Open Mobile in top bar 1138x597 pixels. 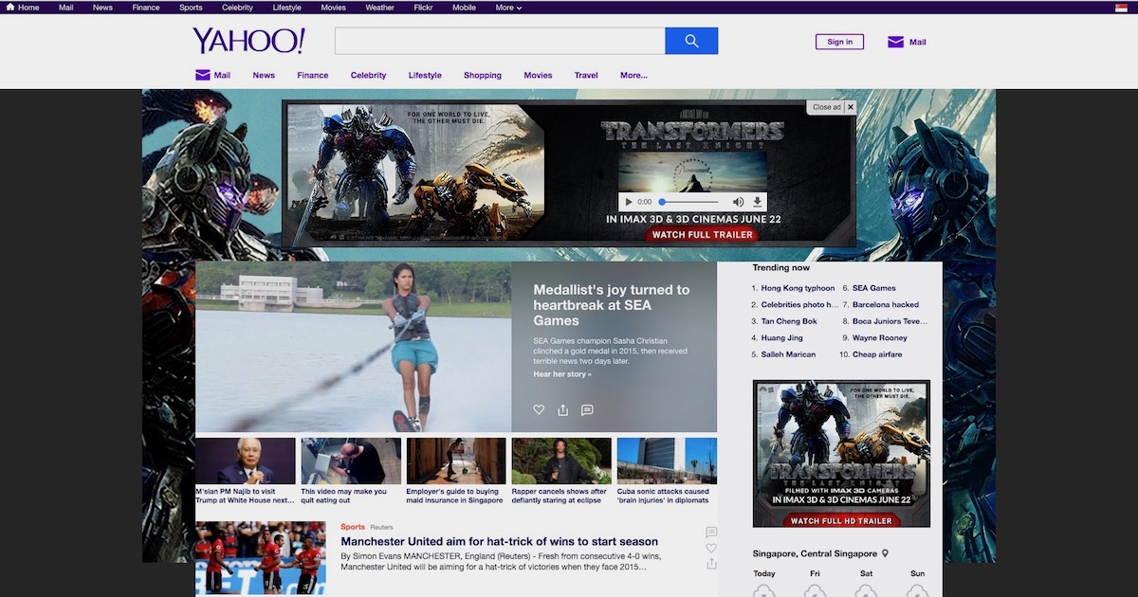pyautogui.click(x=465, y=8)
